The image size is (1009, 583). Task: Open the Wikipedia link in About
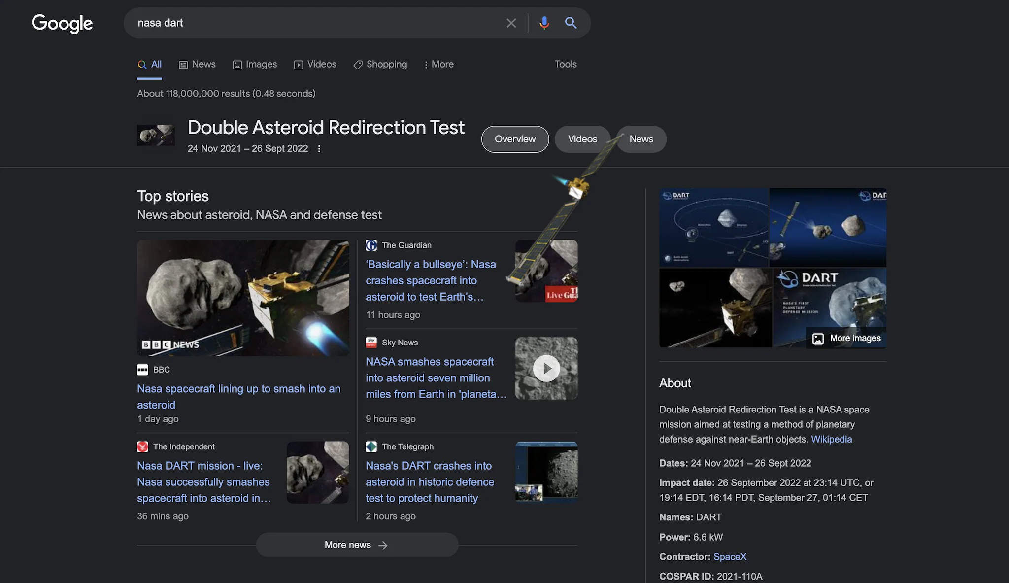pyautogui.click(x=831, y=439)
